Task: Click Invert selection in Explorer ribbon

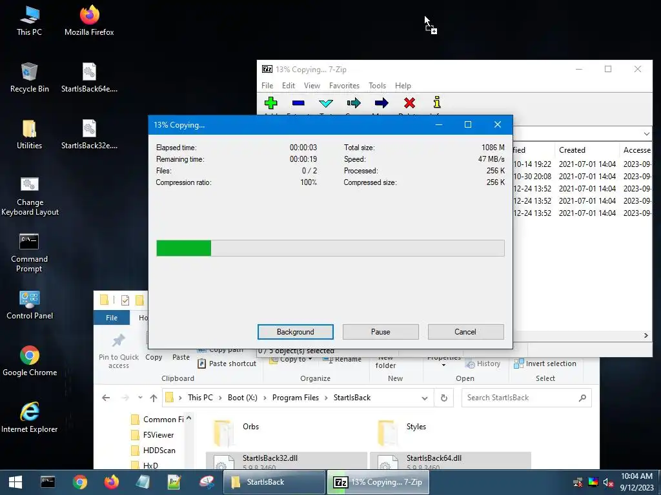Action: coord(545,364)
